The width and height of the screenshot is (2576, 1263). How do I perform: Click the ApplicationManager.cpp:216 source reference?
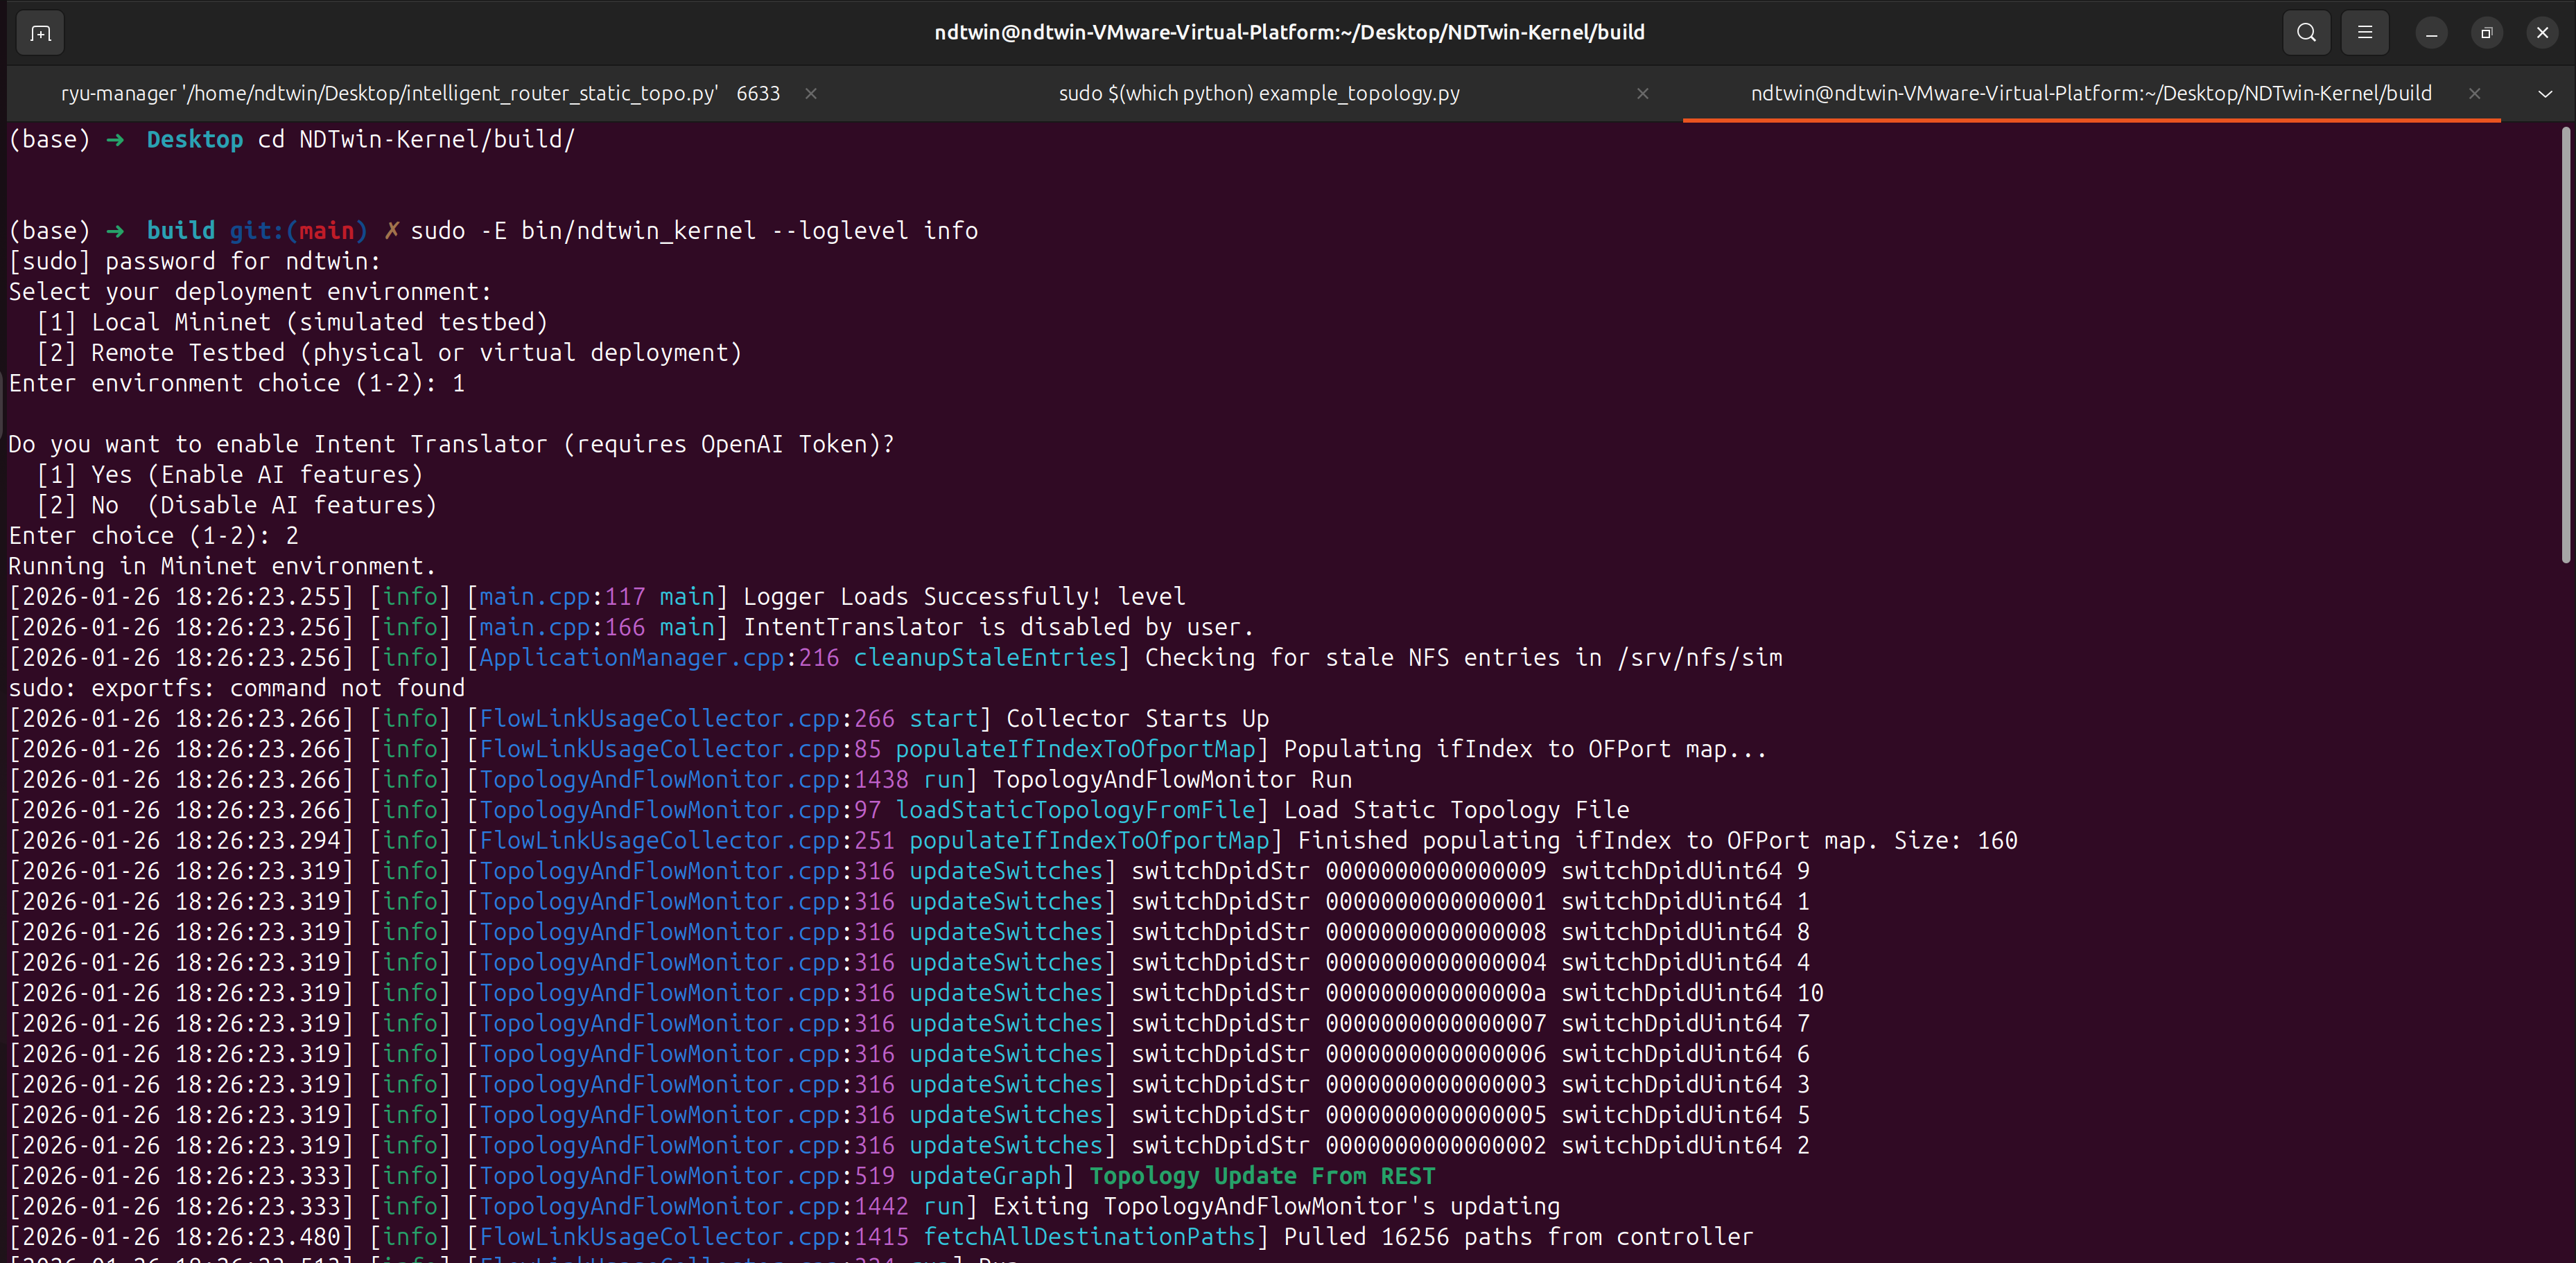coord(658,657)
